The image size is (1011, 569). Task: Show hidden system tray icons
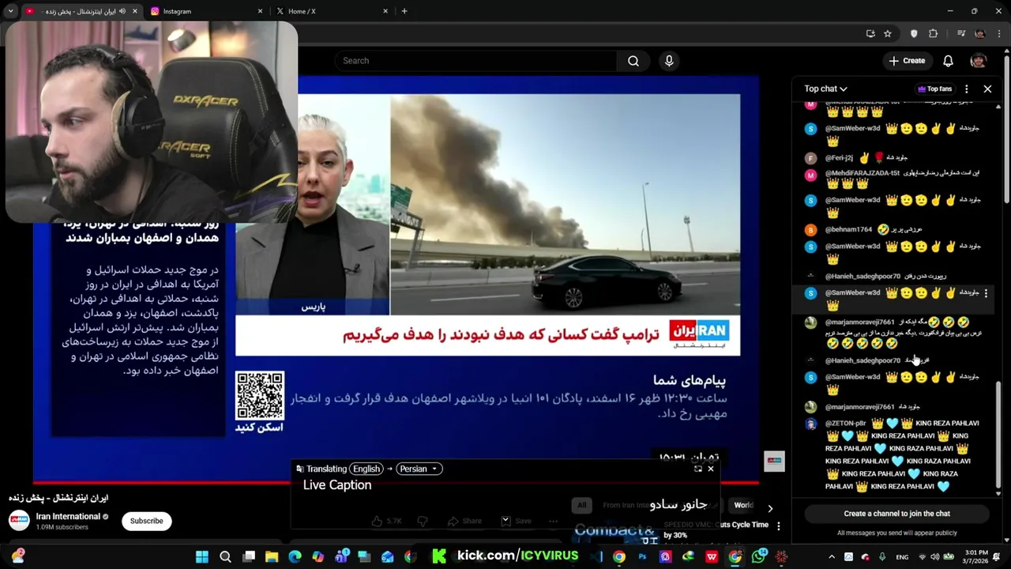(x=830, y=557)
